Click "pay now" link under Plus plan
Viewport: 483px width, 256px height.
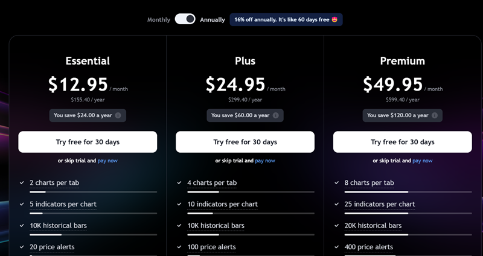click(x=265, y=161)
